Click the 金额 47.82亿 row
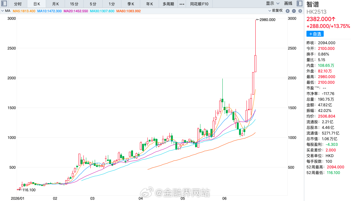Image resolution: width=351 pixels, height=201 pixels. click(x=319, y=105)
